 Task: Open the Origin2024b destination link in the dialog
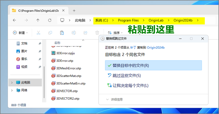pos(156,48)
